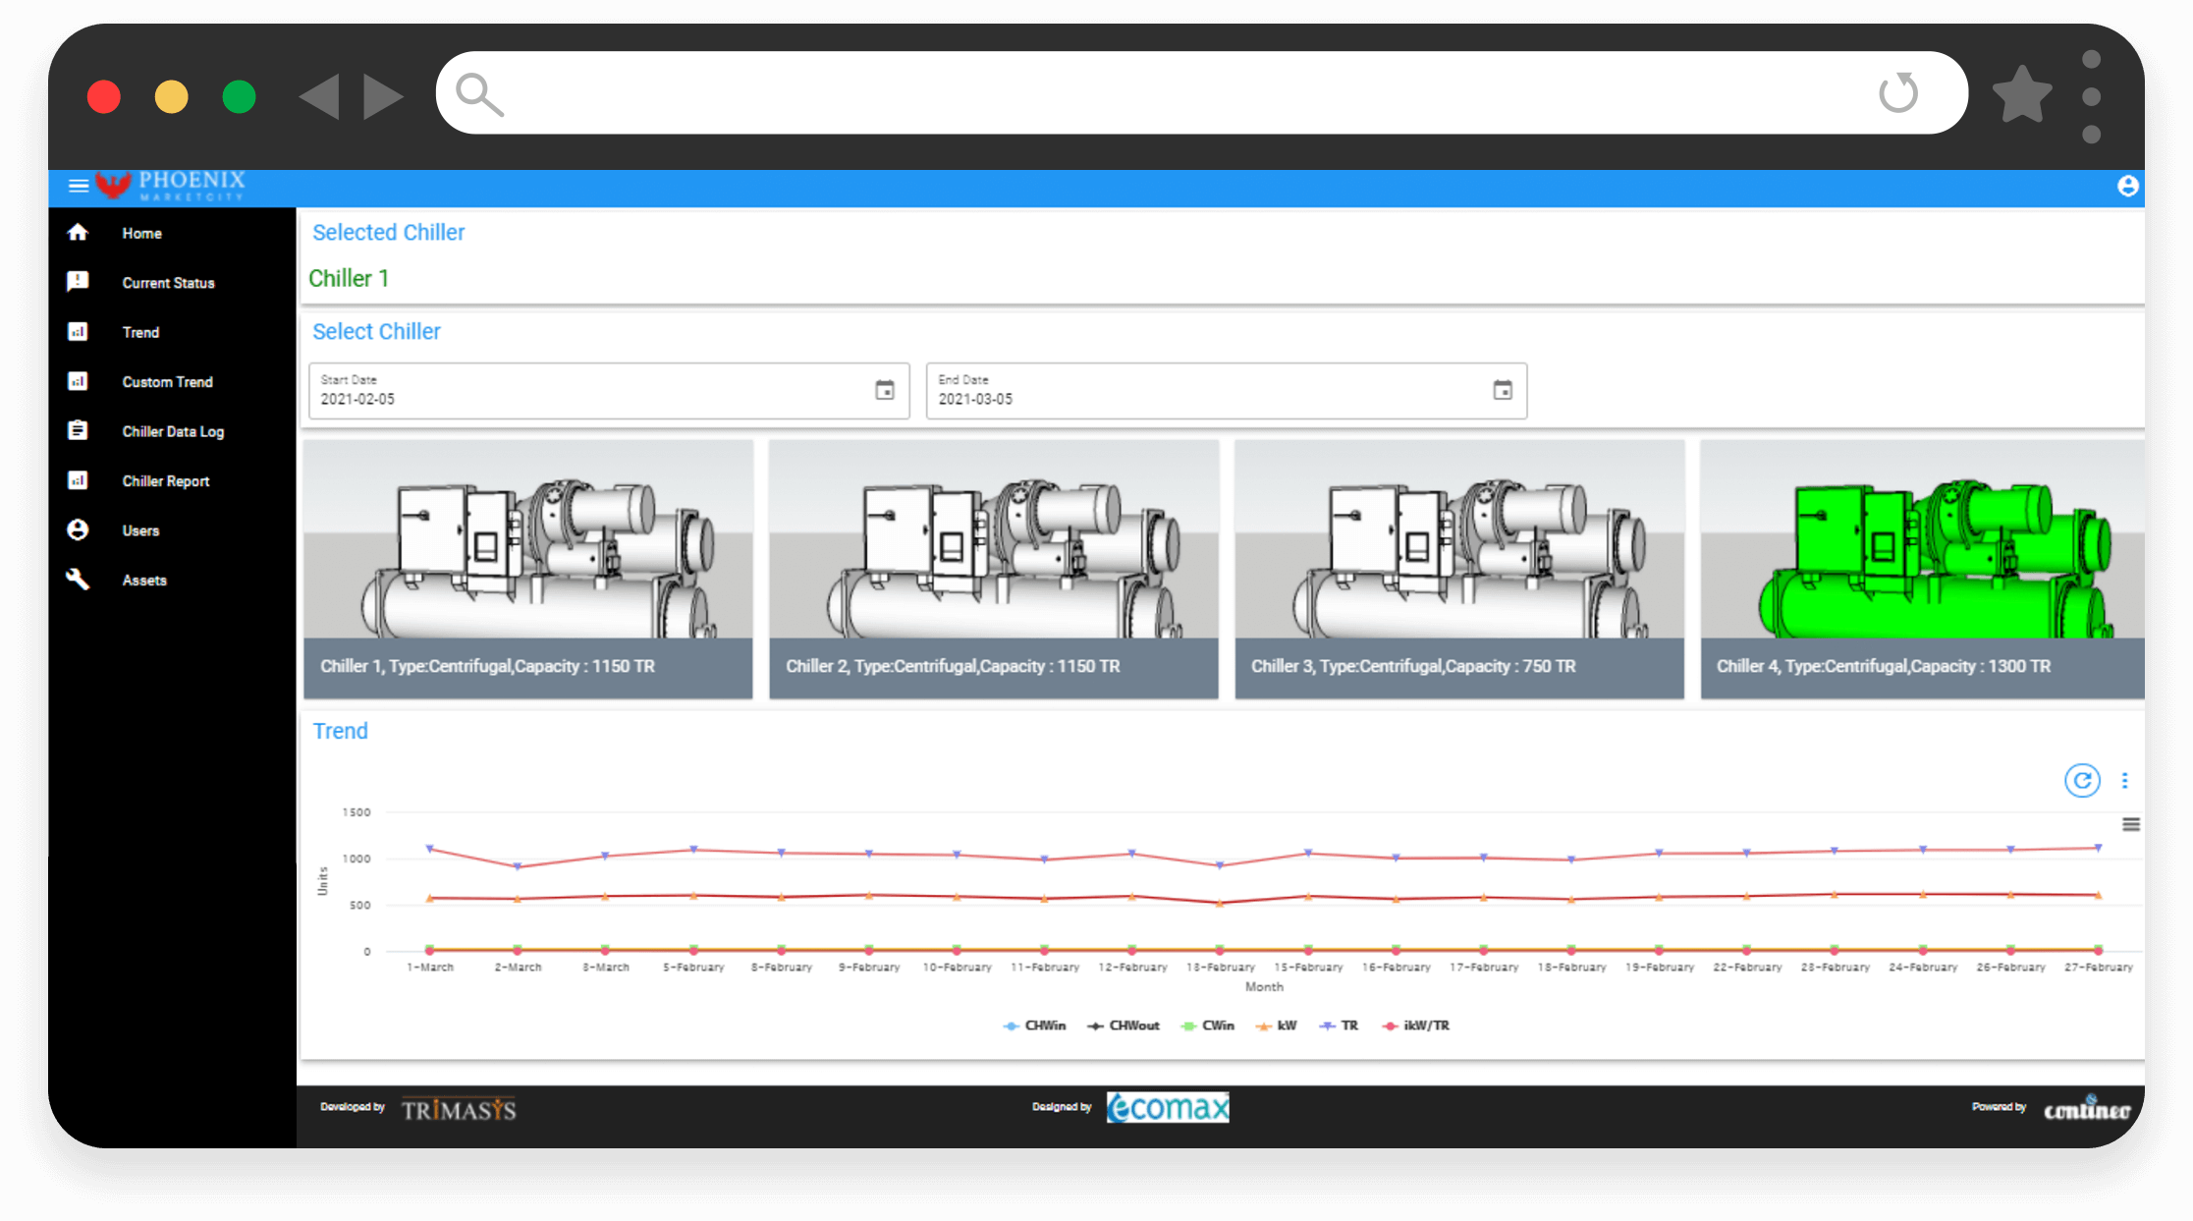Click the '5-February' axis label

tap(693, 968)
